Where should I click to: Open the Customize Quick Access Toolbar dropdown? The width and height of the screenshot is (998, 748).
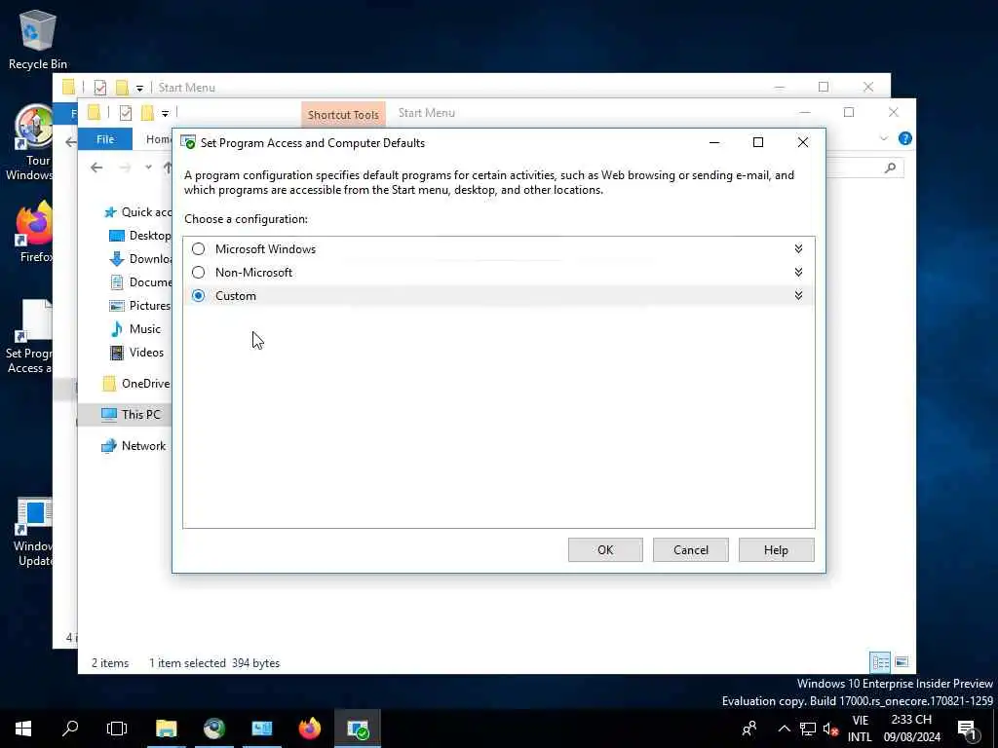165,114
